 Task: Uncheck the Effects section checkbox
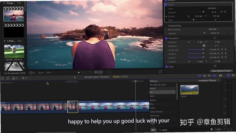166,1
